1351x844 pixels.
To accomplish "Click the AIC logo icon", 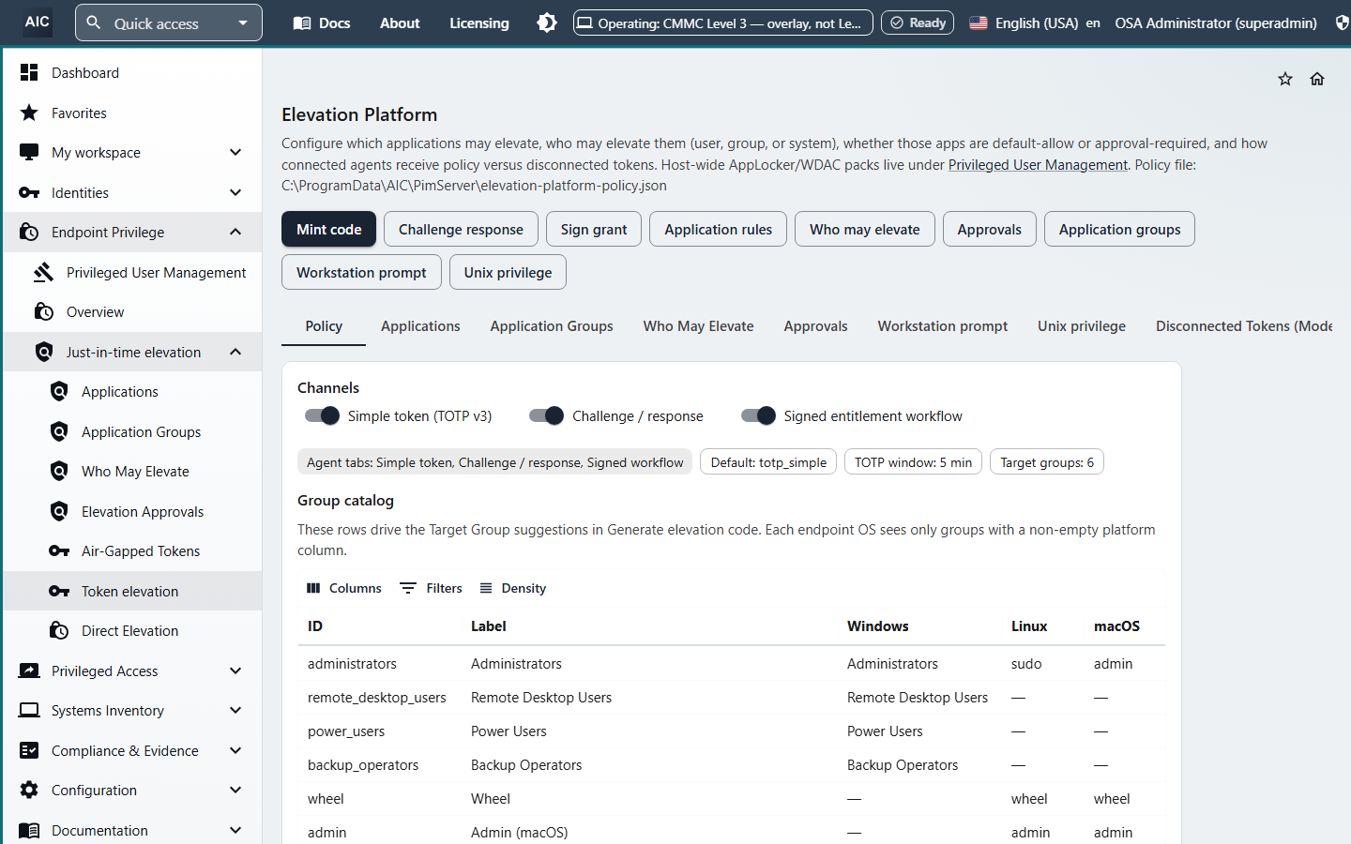I will [x=38, y=23].
